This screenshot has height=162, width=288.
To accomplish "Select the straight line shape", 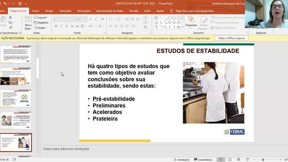I will coord(161,18).
